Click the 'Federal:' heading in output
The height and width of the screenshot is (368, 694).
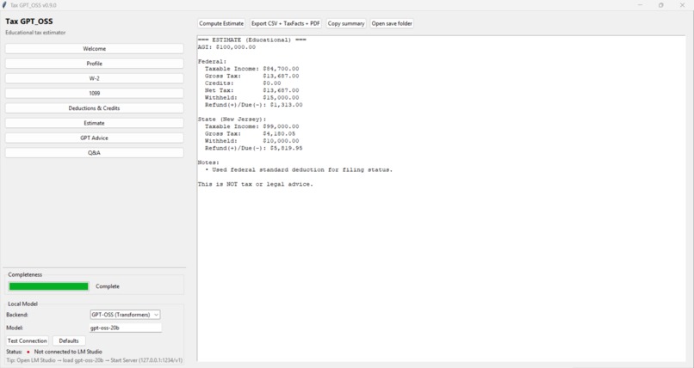[212, 61]
